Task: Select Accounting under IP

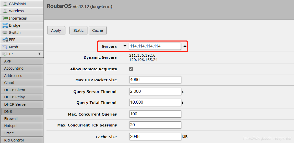Action: (22, 68)
